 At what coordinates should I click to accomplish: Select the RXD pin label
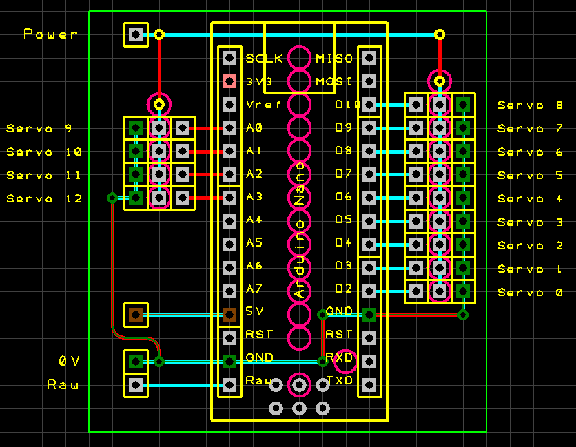pyautogui.click(x=339, y=357)
